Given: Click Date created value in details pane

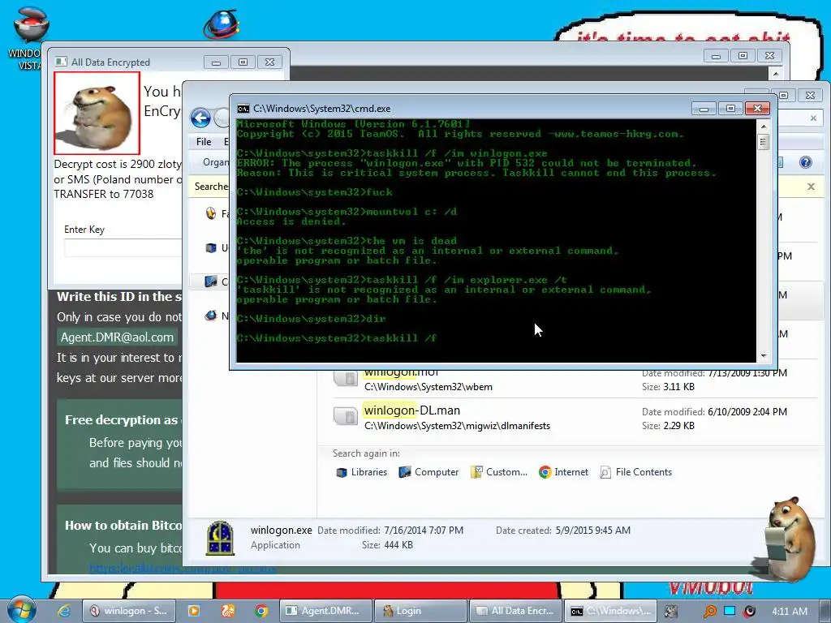Looking at the screenshot, I should (x=593, y=531).
